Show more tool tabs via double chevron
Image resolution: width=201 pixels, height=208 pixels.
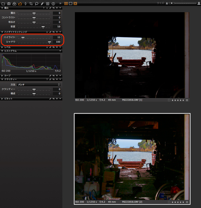60,4
